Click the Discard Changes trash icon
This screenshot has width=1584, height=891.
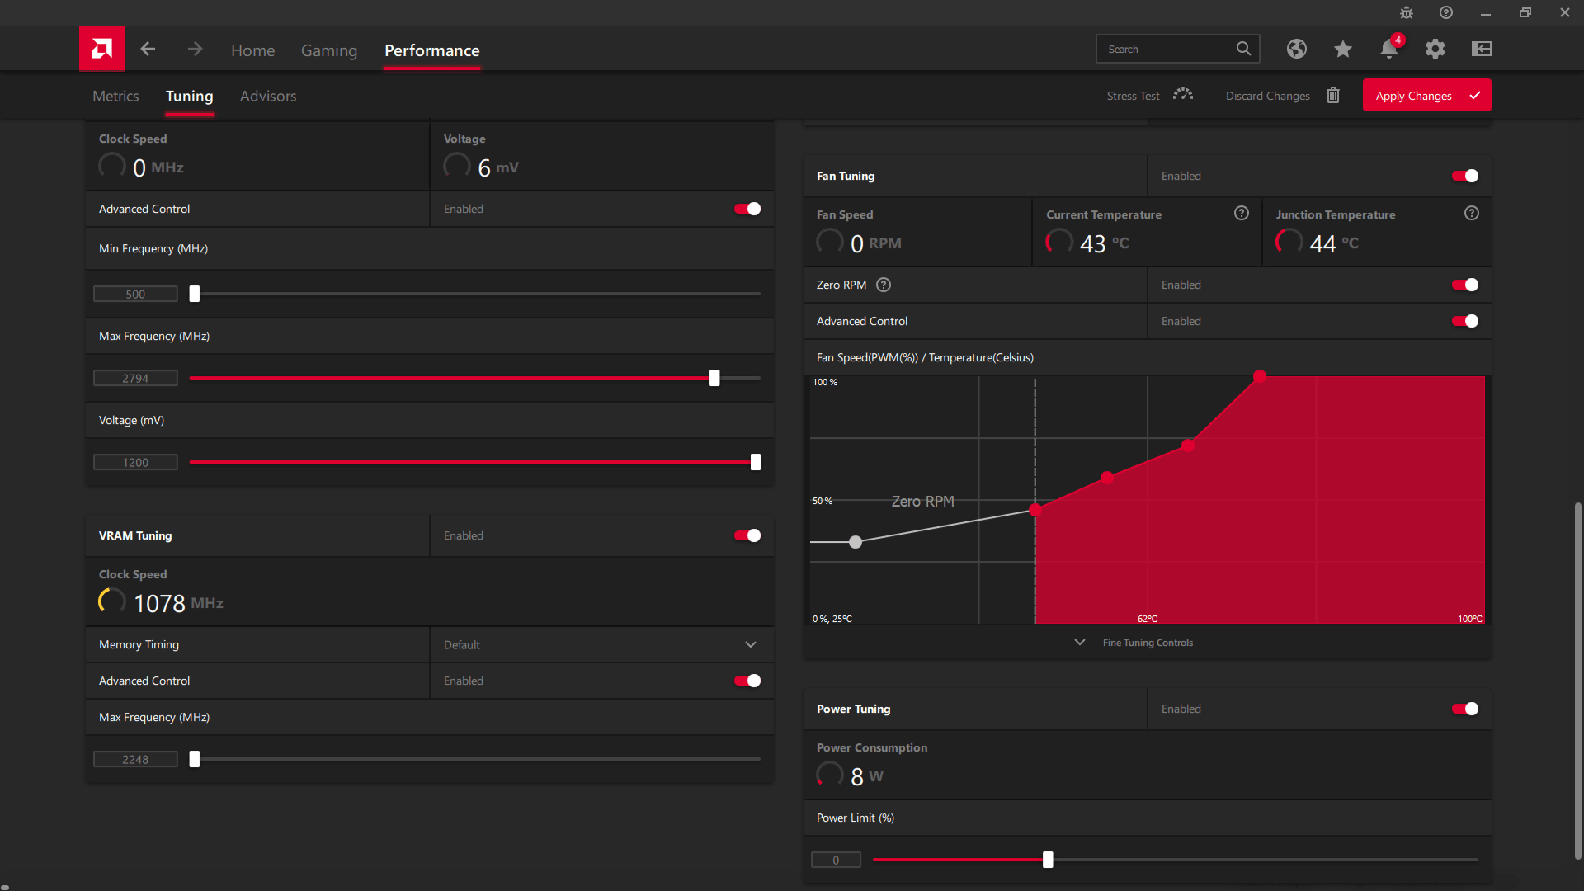click(x=1332, y=96)
